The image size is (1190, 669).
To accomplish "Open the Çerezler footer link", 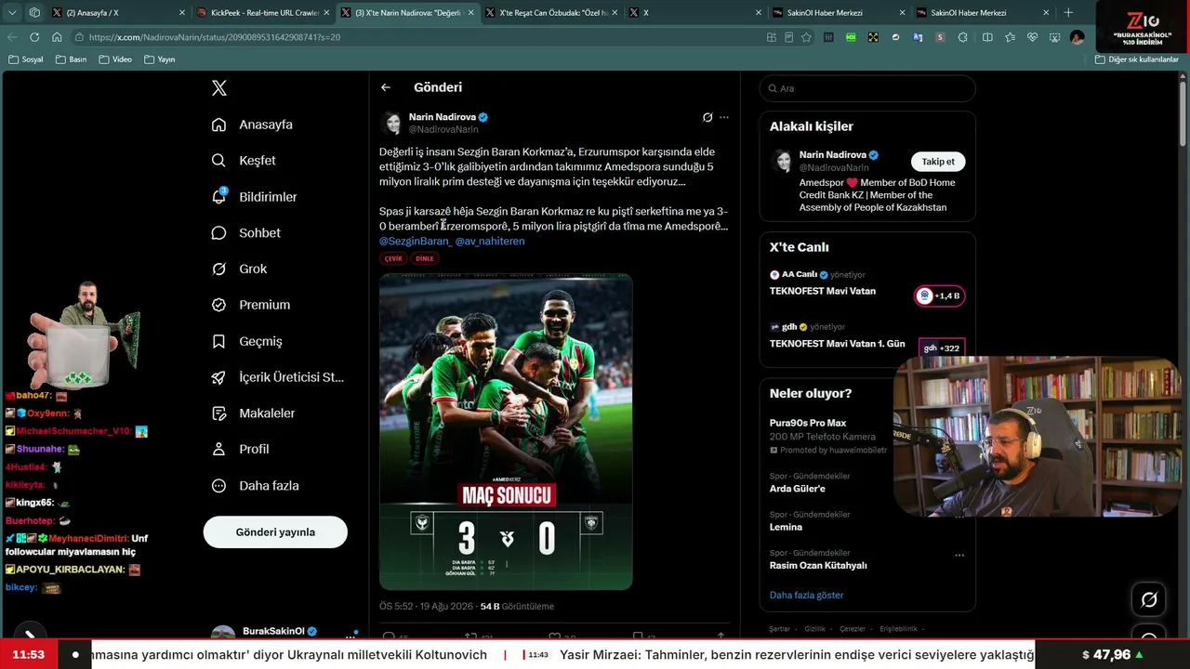I will (x=853, y=629).
